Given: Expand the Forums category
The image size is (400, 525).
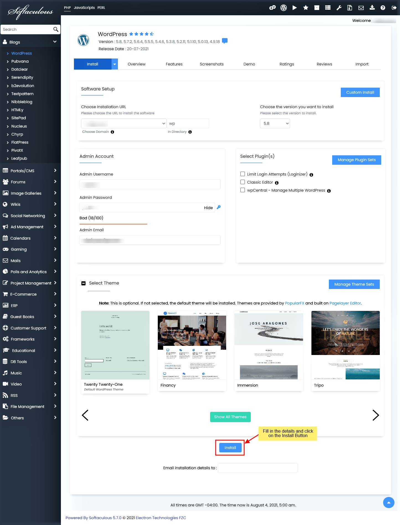Looking at the screenshot, I should point(30,182).
